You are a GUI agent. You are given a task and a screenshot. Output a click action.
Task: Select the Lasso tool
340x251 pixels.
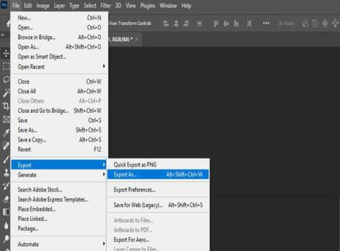[6, 80]
